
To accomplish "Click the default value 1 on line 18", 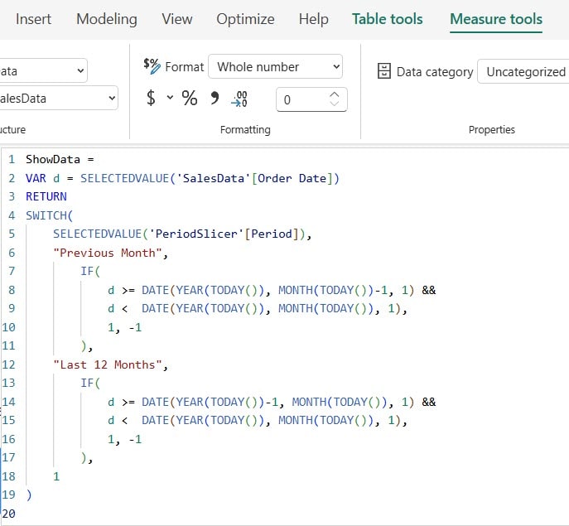I will tap(56, 476).
